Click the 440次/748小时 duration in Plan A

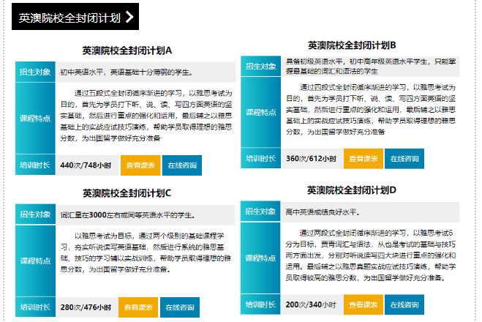tap(86, 165)
